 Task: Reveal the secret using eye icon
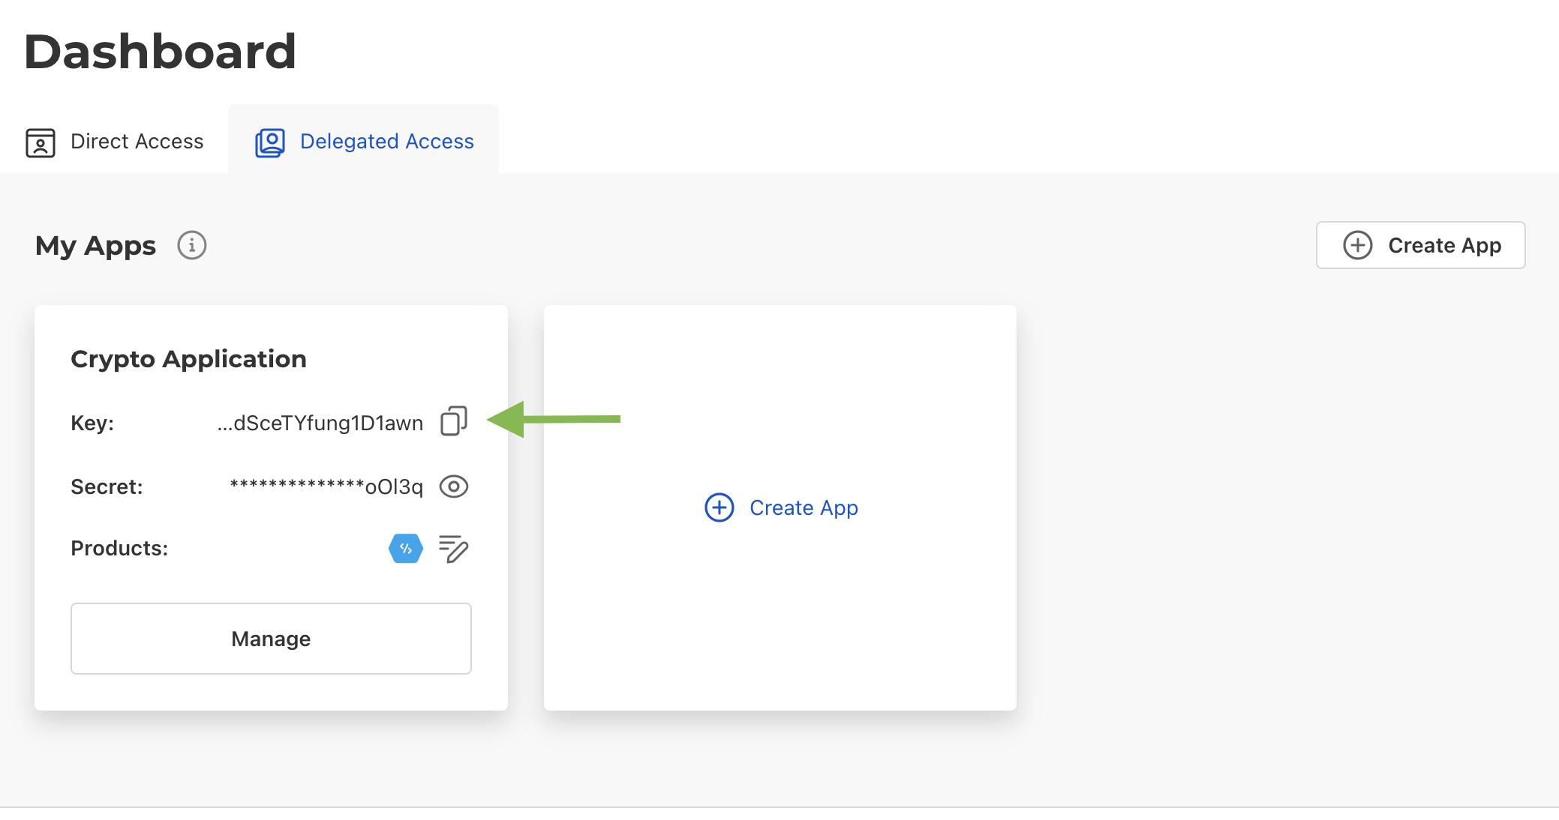pos(454,486)
